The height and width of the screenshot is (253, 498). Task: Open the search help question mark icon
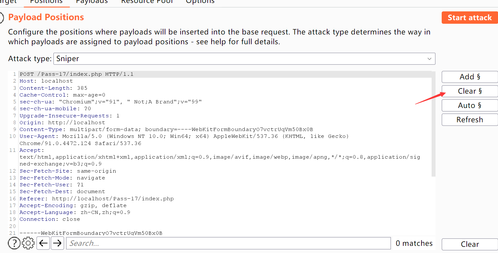pyautogui.click(x=14, y=243)
